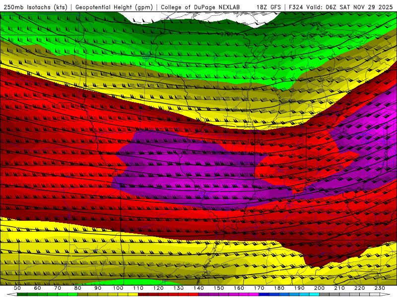Click the 'F324 Valid: 06Z SAT NOV 29 2025' text
This screenshot has height=297, width=397.
tap(340, 7)
